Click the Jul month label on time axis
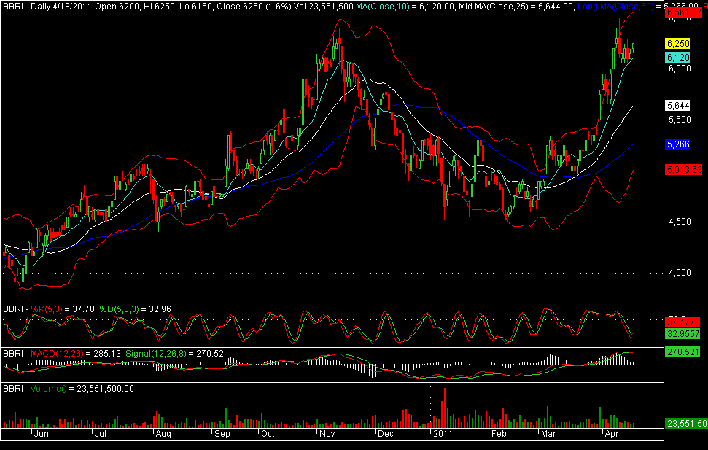The width and height of the screenshot is (708, 450). click(99, 434)
